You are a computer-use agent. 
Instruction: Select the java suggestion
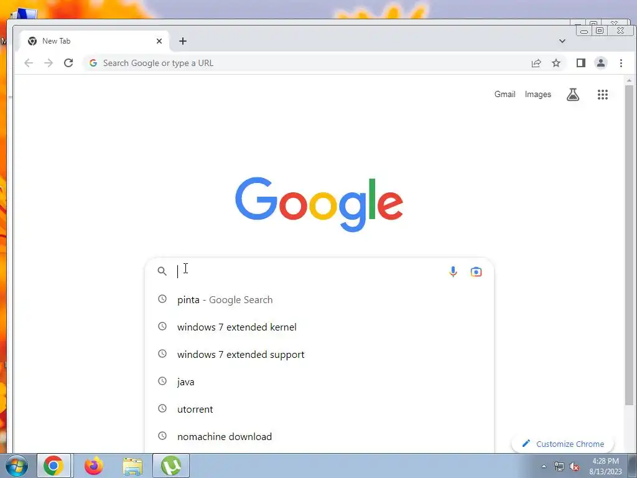click(x=319, y=382)
